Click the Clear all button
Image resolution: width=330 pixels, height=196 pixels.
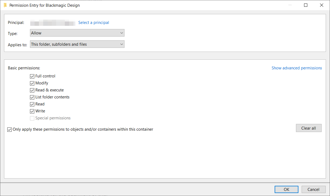tap(309, 128)
